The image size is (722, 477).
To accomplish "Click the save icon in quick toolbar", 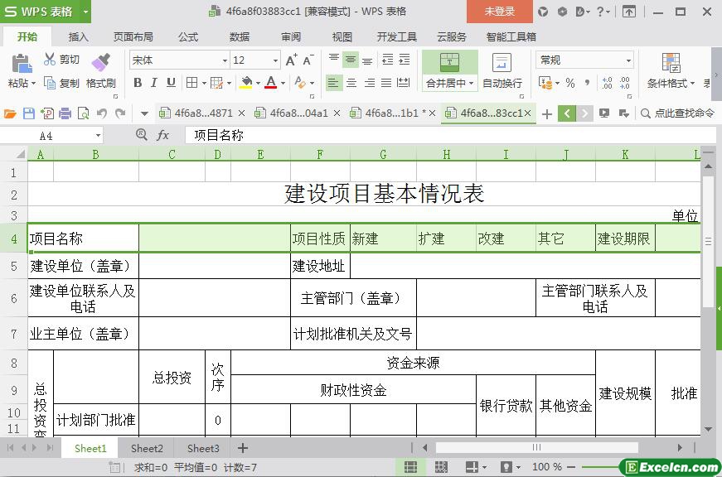I will 29,113.
